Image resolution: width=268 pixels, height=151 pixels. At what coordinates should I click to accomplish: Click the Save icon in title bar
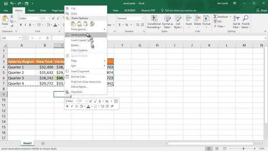click(x=5, y=3)
